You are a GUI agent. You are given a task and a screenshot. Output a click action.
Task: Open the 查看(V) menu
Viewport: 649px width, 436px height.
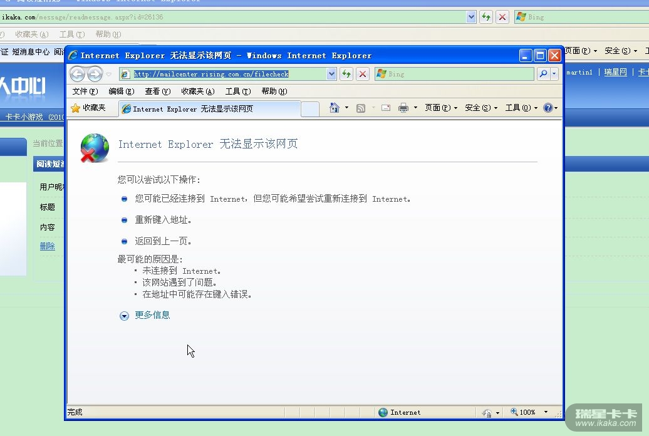pos(158,91)
